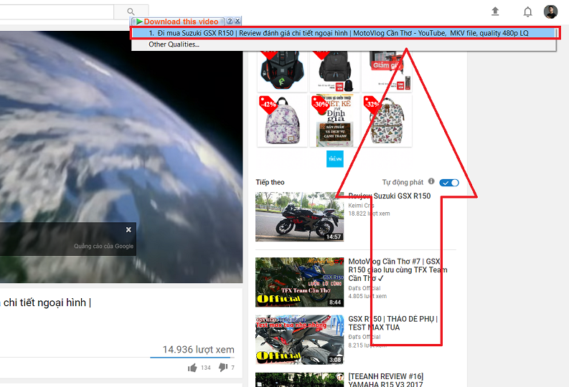This screenshot has width=569, height=387.
Task: Click the 18.822 lượt xem text
Action: pyautogui.click(x=369, y=214)
